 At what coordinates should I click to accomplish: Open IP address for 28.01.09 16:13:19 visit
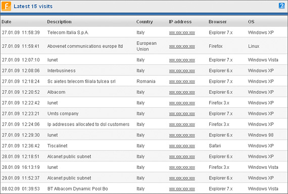182,168
